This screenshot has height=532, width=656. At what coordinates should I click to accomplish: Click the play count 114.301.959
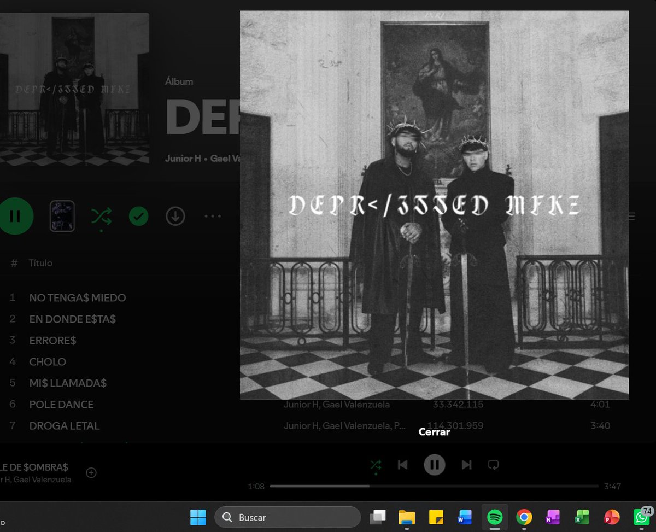[455, 426]
